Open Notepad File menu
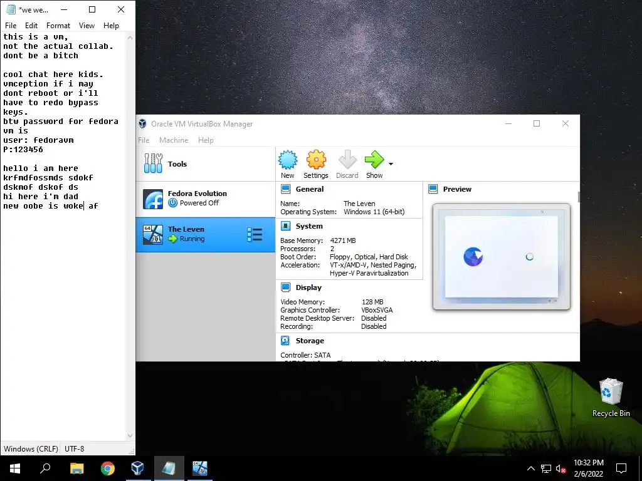642x481 pixels. (11, 25)
